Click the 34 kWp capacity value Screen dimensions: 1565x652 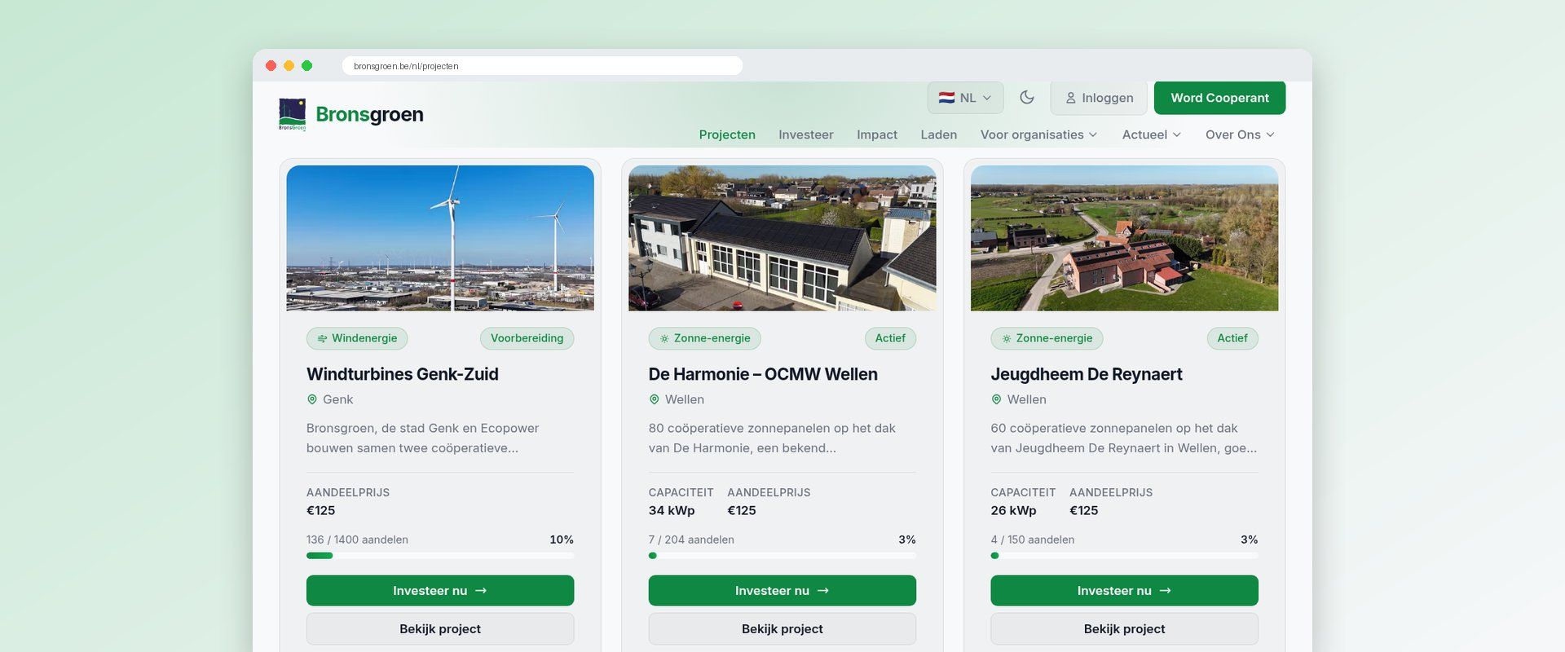click(672, 511)
